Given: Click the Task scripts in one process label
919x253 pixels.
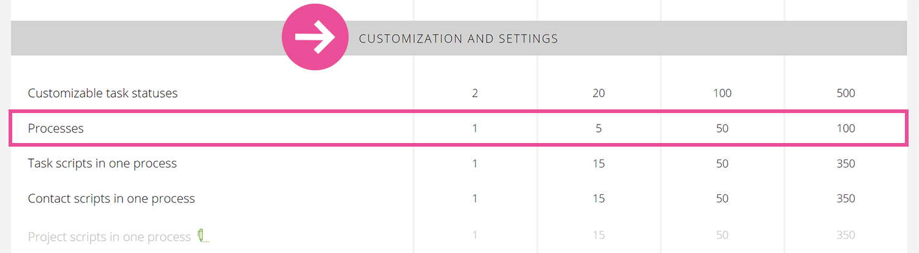Looking at the screenshot, I should point(102,163).
